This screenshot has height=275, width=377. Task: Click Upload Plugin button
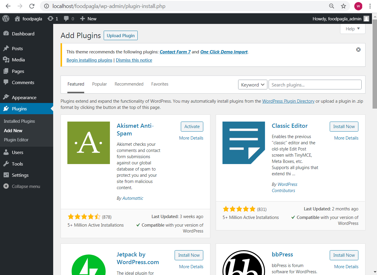coord(121,35)
